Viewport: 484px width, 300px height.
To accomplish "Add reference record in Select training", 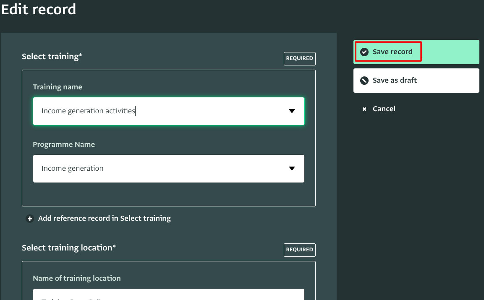I will 104,219.
